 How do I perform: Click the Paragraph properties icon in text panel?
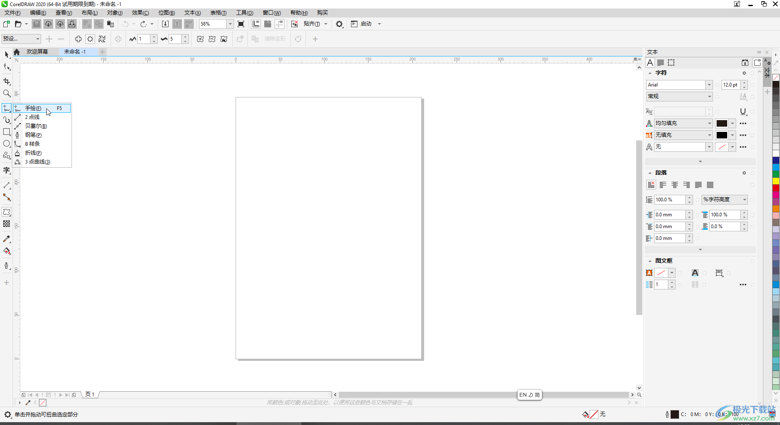(661, 63)
